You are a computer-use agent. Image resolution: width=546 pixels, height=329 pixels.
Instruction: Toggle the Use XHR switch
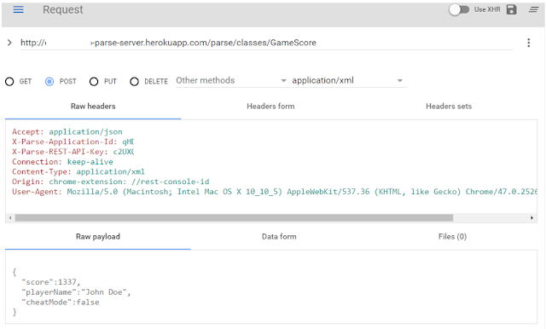459,9
